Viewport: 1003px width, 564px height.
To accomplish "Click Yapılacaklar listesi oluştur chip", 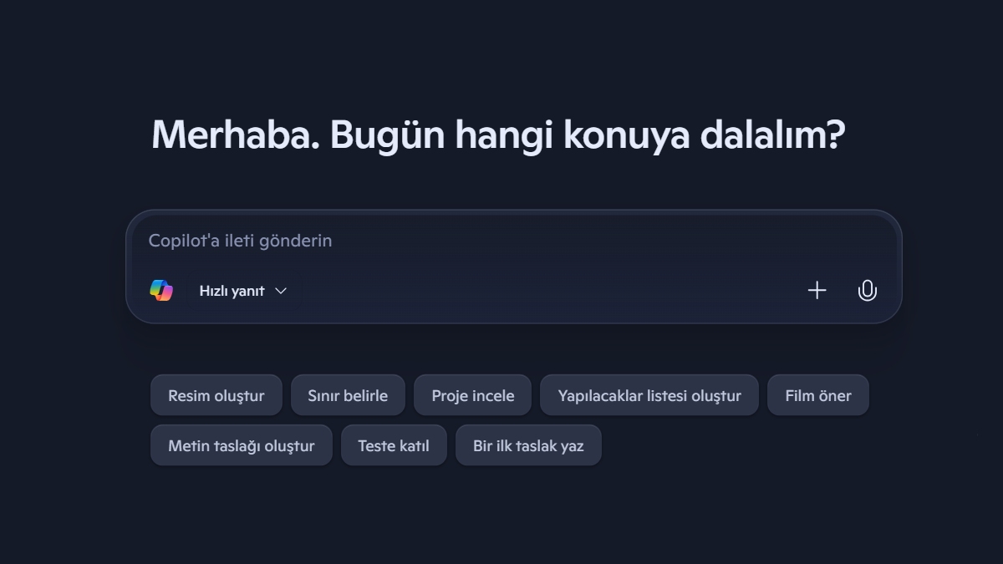I will click(x=649, y=395).
